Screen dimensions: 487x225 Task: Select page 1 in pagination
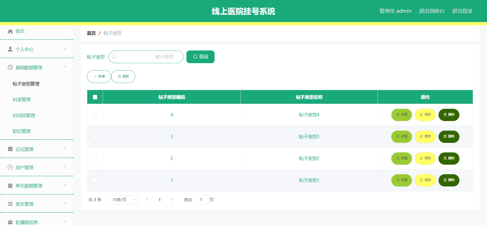[160, 200]
